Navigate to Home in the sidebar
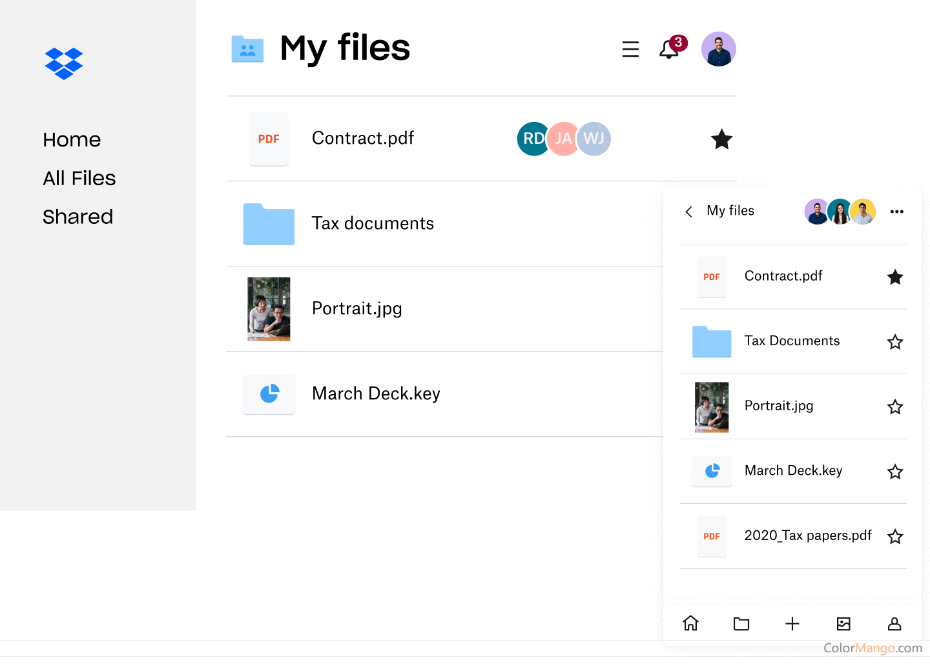Screen dimensions: 930x669 pos(72,139)
